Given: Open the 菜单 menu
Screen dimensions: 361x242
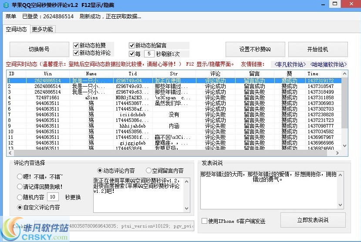Looking at the screenshot, I should click(10, 17).
